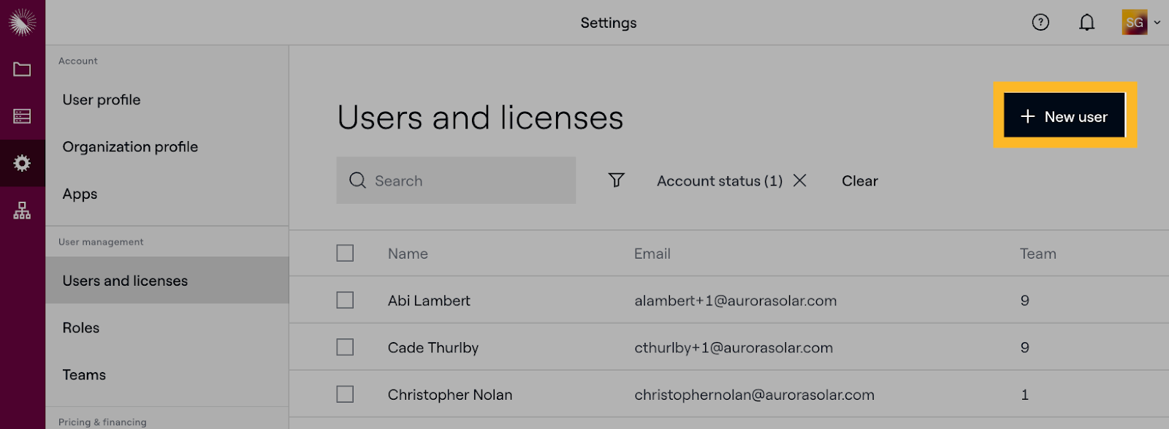Click the Aurora sunburst logo
Image resolution: width=1169 pixels, height=429 pixels.
click(x=22, y=22)
